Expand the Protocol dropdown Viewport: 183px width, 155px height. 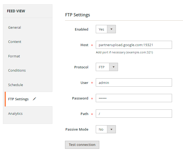click(x=113, y=67)
